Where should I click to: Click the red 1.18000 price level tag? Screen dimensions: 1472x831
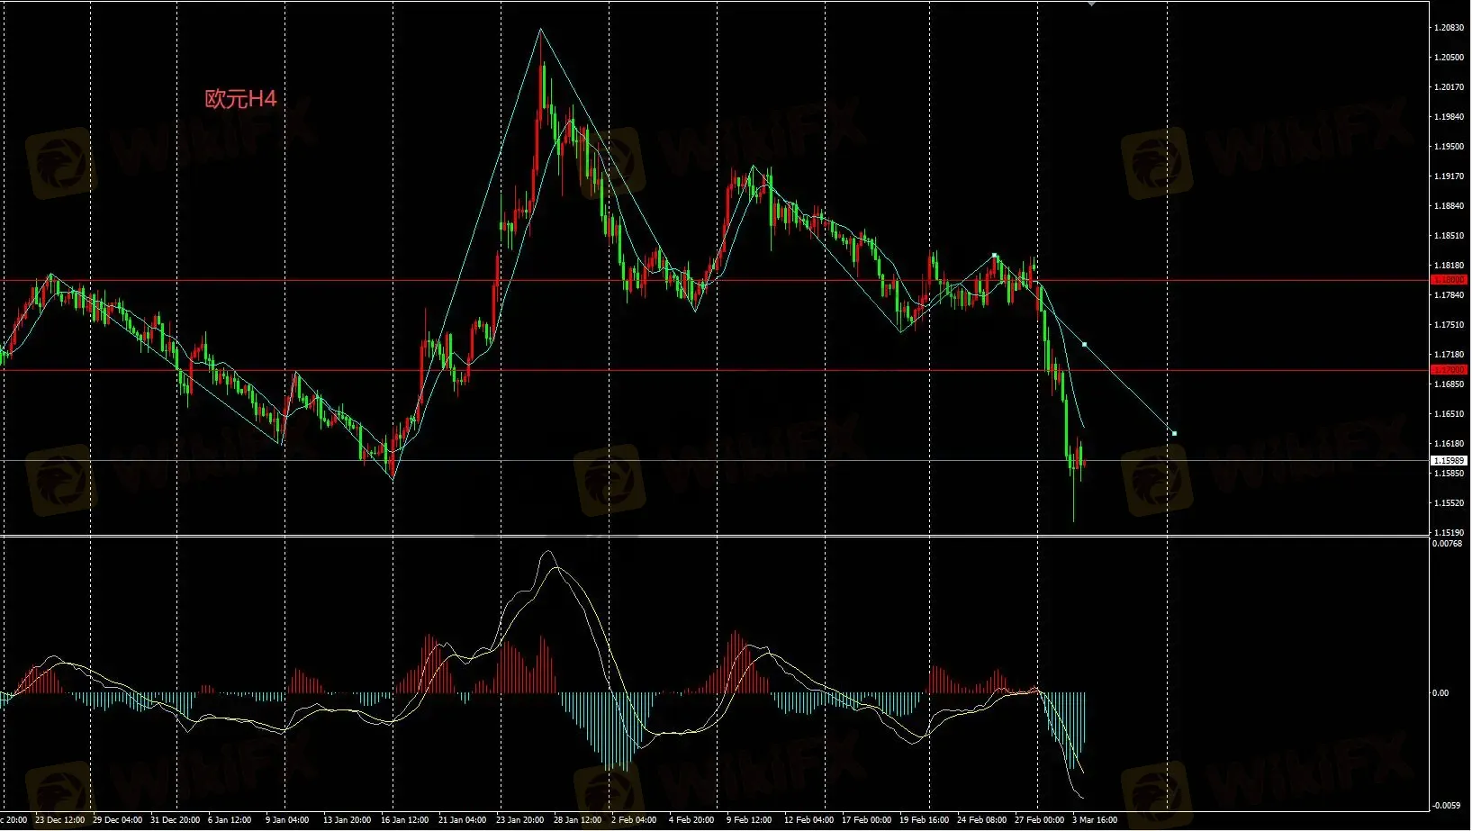pyautogui.click(x=1449, y=280)
